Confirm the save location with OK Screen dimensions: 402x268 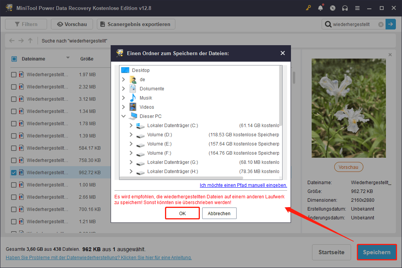(x=182, y=213)
